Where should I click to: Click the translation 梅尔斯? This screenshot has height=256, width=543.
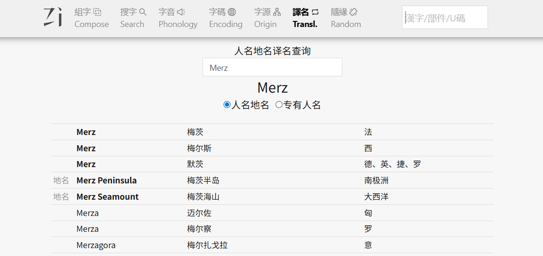pyautogui.click(x=199, y=148)
